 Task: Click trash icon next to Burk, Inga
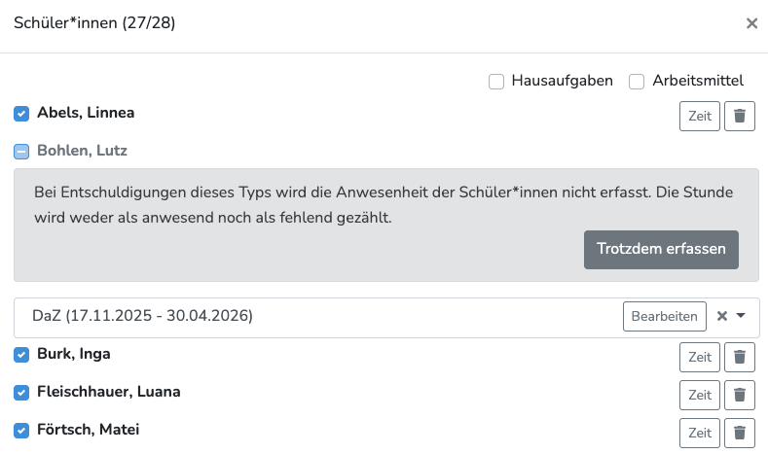(x=740, y=358)
